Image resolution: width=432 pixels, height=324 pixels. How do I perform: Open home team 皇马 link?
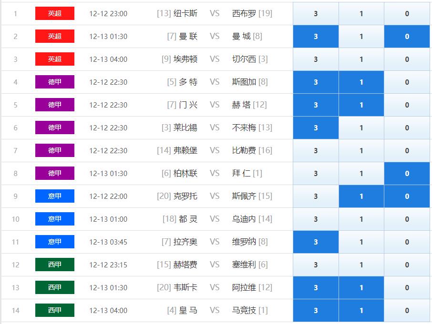click(188, 310)
